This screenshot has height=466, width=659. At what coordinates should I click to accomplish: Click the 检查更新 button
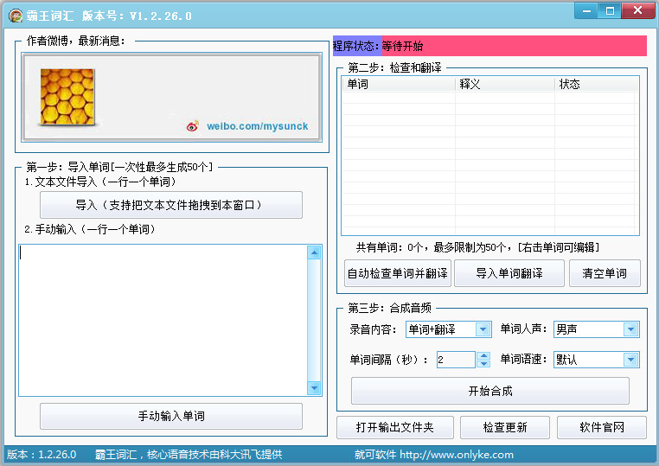pos(504,428)
